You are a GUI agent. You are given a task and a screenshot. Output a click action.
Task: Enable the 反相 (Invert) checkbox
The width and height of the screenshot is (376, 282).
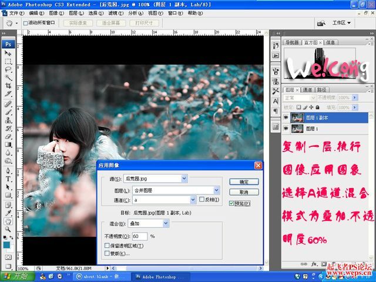pyautogui.click(x=202, y=200)
